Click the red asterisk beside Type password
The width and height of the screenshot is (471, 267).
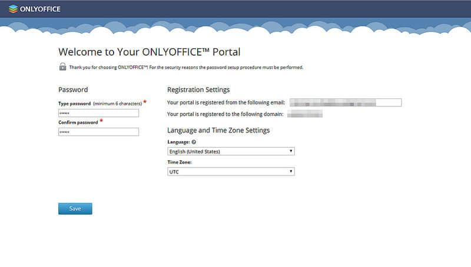point(145,102)
